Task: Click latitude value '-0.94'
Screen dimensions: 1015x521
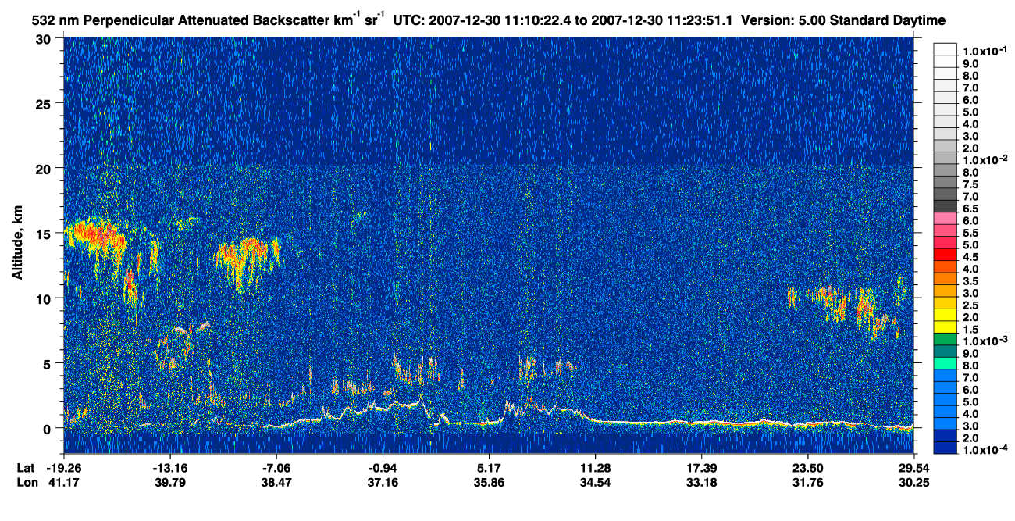Action: pos(383,468)
